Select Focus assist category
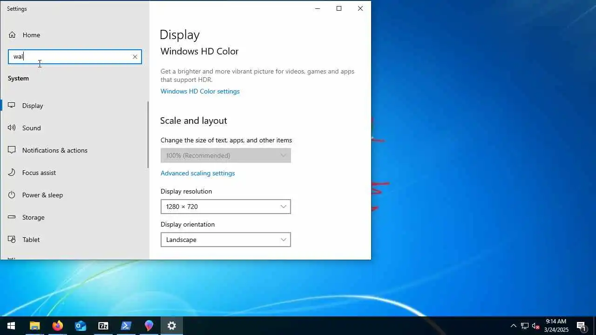Image resolution: width=596 pixels, height=335 pixels. (x=74, y=173)
